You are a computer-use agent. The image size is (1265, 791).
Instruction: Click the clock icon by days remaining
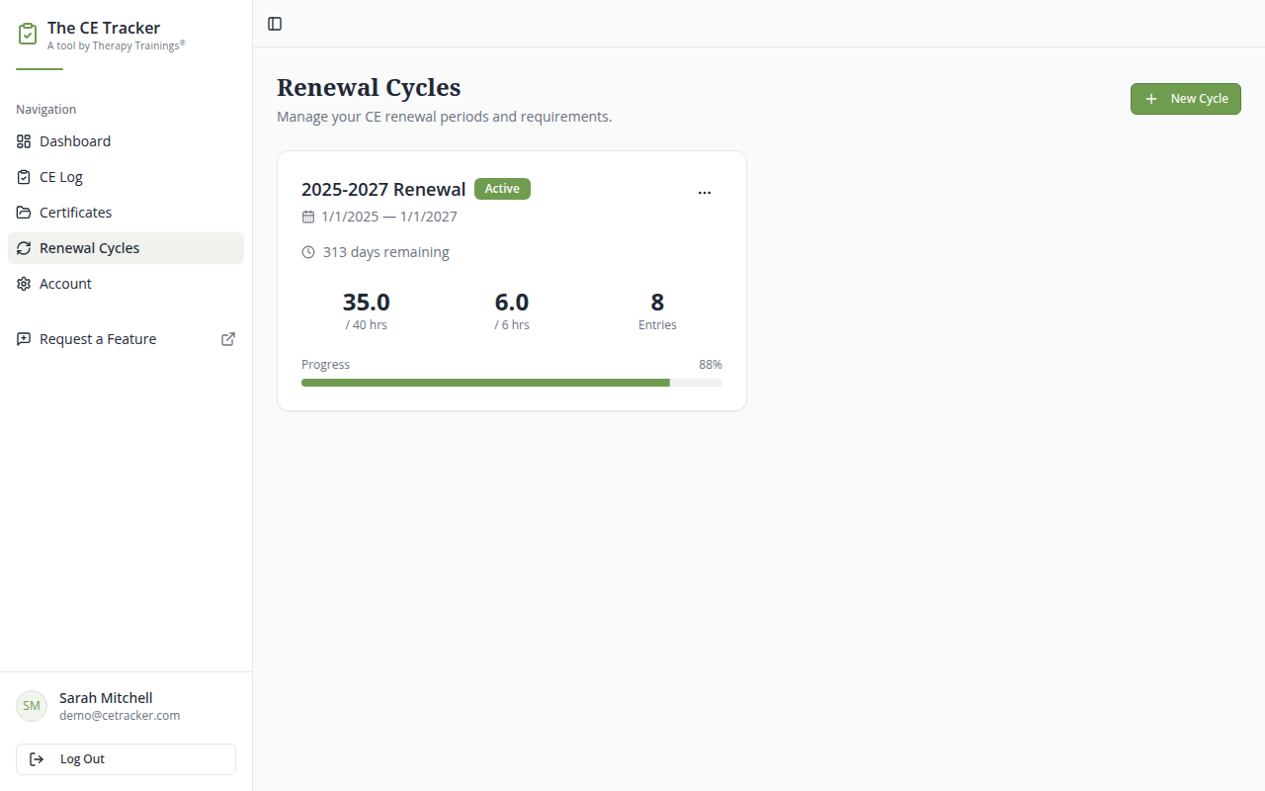[x=308, y=252]
